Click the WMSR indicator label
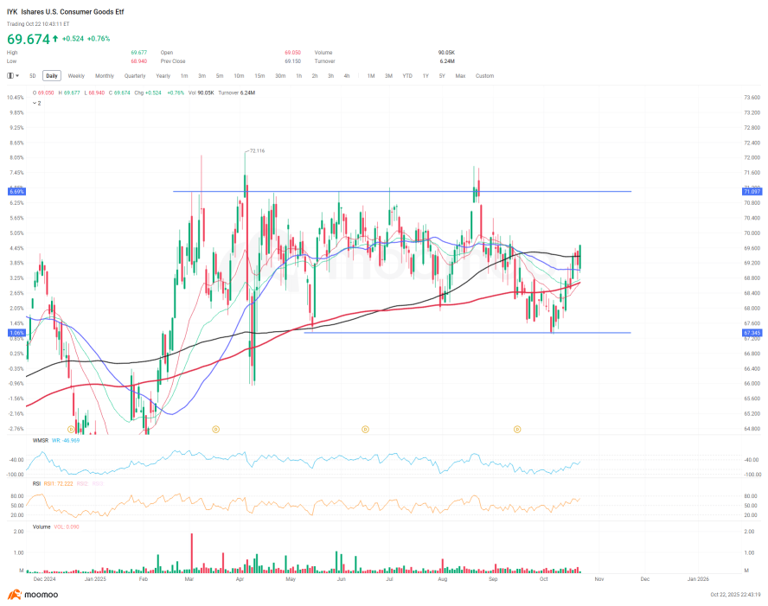 tap(40, 440)
